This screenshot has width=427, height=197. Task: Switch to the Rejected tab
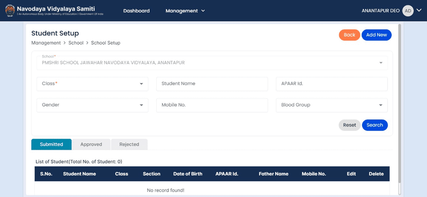coord(129,144)
